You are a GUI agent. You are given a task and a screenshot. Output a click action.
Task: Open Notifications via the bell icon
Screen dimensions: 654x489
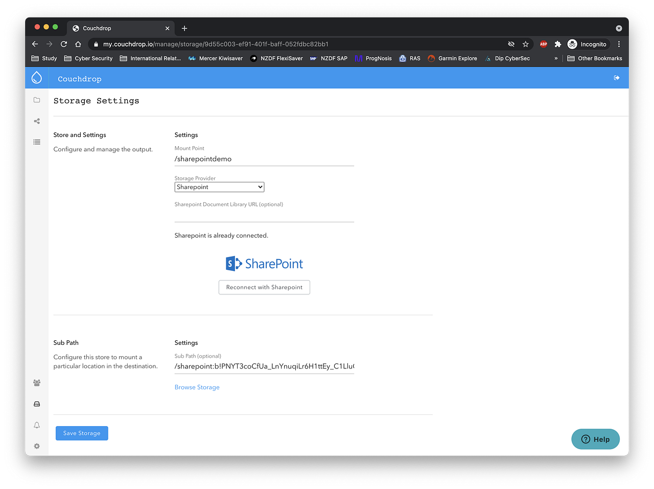point(36,425)
